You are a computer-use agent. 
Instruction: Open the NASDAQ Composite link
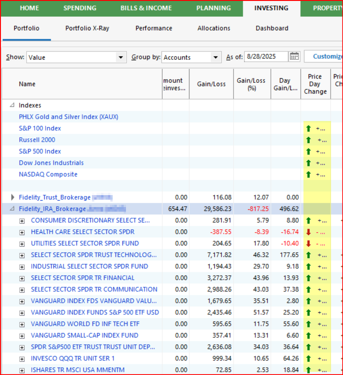(48, 174)
